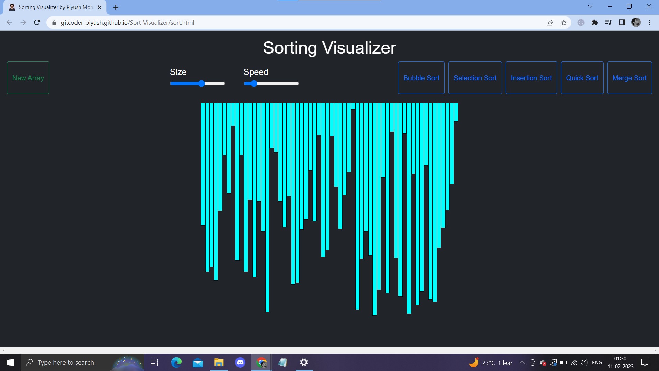This screenshot has height=371, width=659.
Task: Execute Merge Sort
Action: point(629,78)
